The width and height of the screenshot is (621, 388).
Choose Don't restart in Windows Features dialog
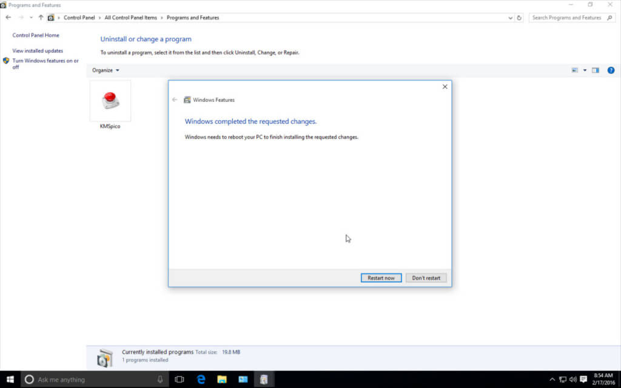[426, 278]
